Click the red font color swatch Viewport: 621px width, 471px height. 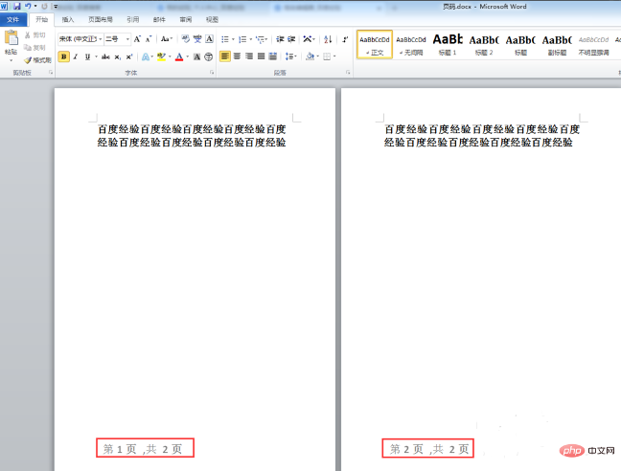point(179,56)
